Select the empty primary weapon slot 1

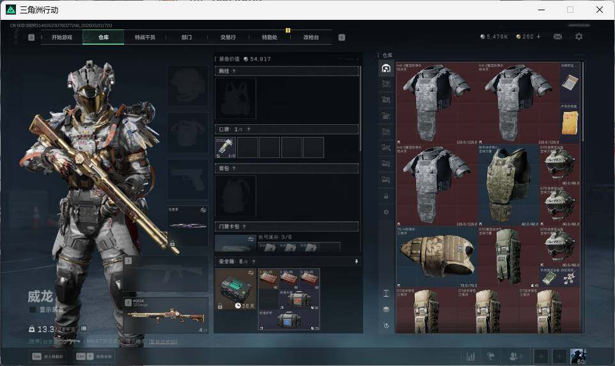(166, 274)
